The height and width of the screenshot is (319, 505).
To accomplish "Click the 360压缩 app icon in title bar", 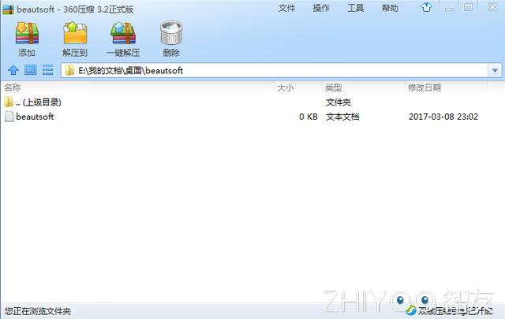I will (8, 9).
